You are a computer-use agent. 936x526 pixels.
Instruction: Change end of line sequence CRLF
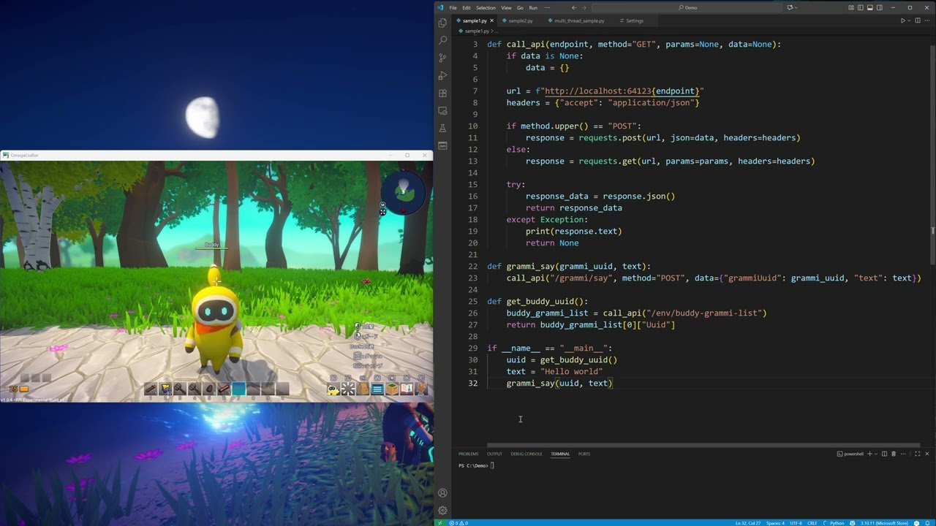pos(812,523)
